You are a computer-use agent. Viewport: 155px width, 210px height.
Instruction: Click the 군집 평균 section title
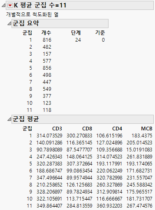26,119
